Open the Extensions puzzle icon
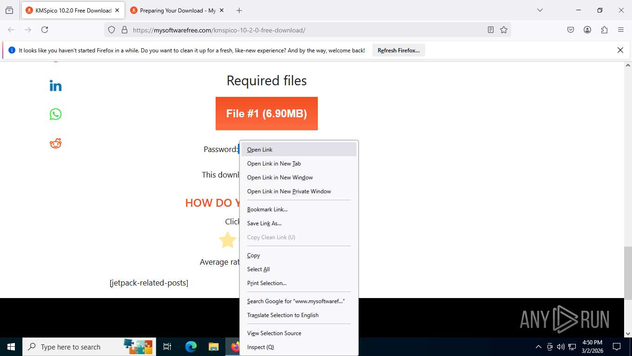Screen dimensions: 632x356 [604, 30]
